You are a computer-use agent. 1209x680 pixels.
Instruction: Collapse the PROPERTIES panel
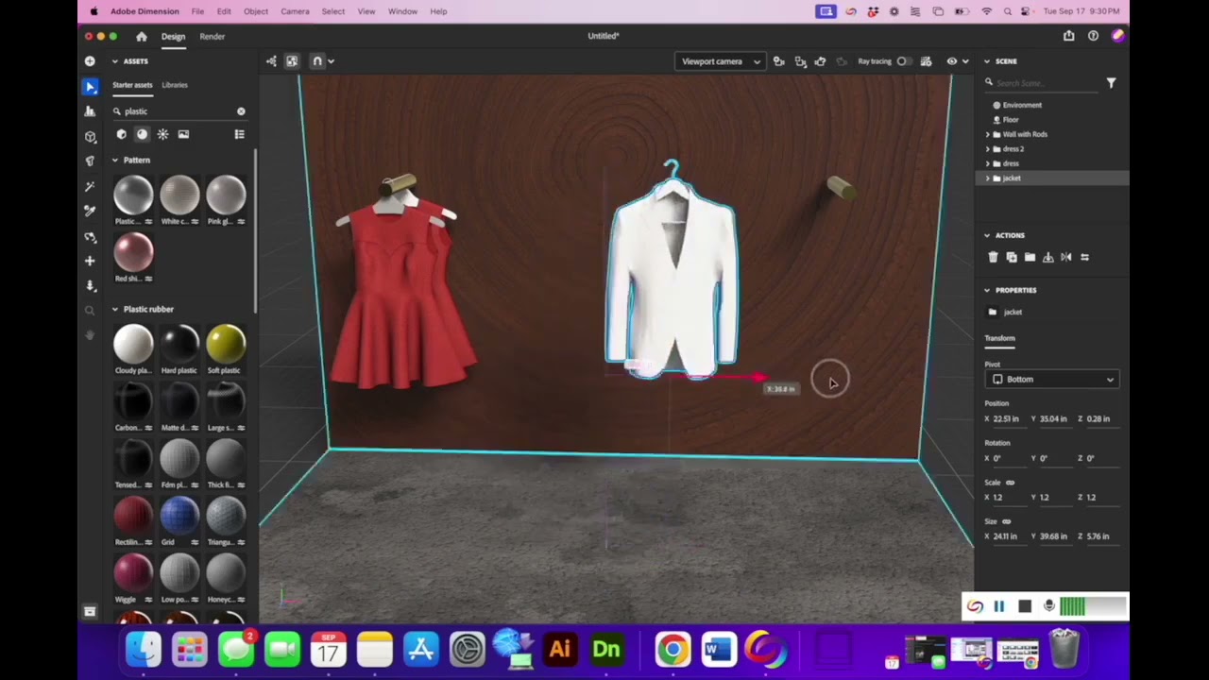(987, 291)
